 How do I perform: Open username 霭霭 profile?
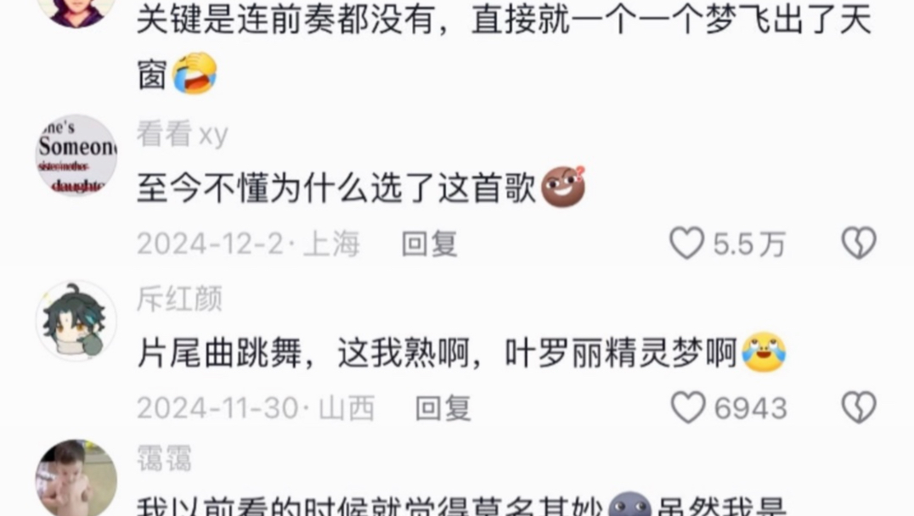[165, 458]
